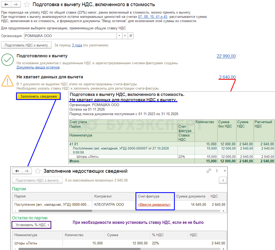Clear the Организация field with X

click(x=125, y=36)
